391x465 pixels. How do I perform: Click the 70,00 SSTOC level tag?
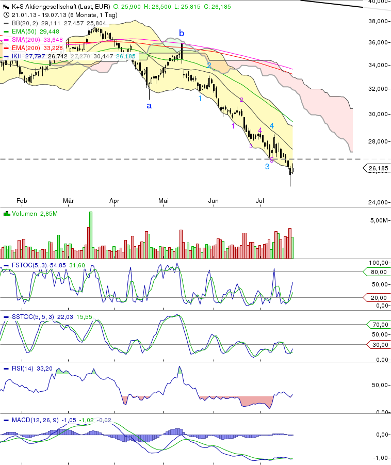tap(378, 325)
